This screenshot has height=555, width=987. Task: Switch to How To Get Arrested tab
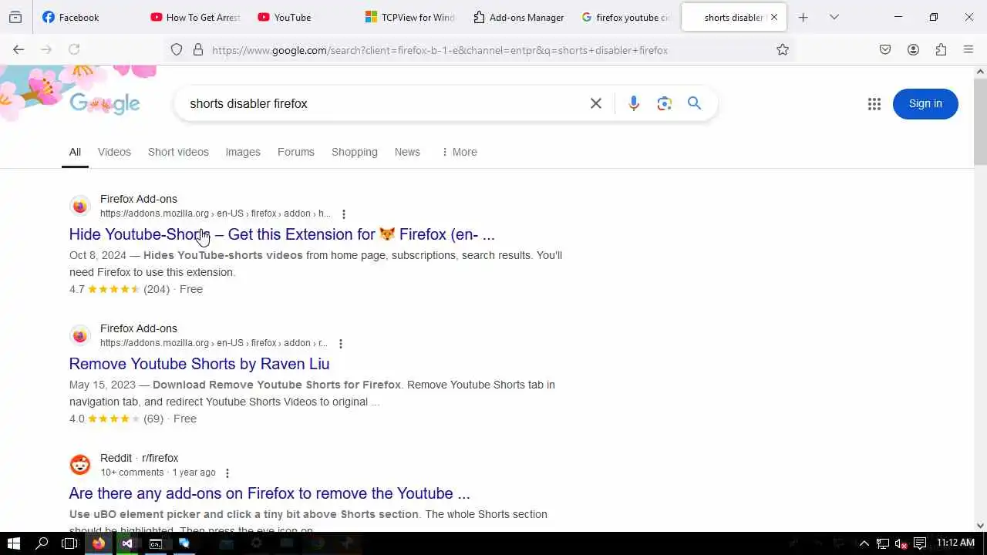(x=196, y=17)
